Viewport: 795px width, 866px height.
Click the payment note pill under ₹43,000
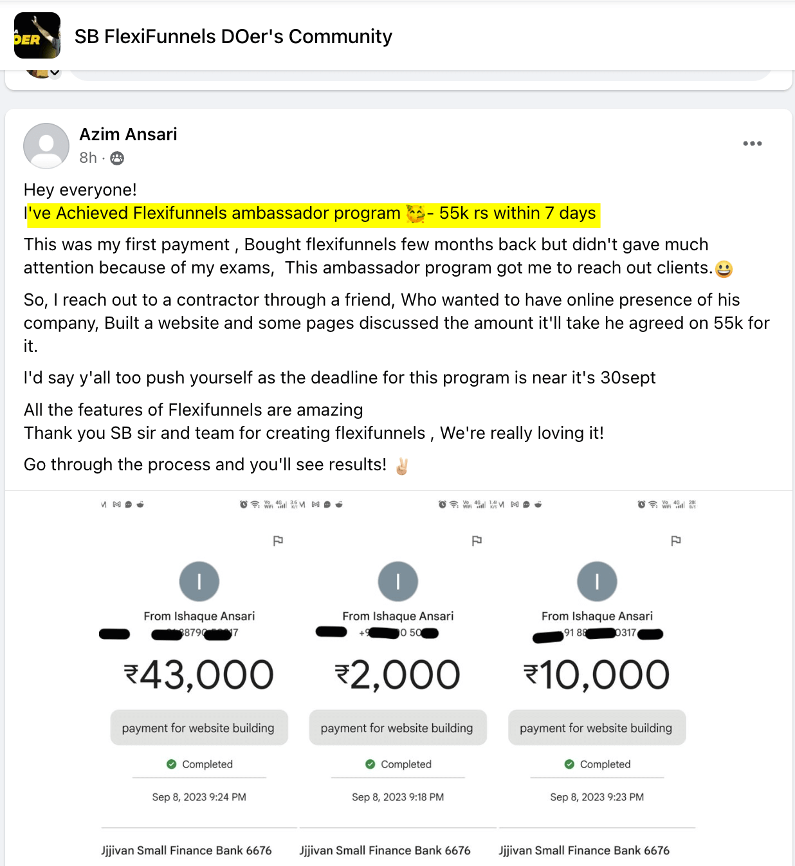click(x=199, y=728)
